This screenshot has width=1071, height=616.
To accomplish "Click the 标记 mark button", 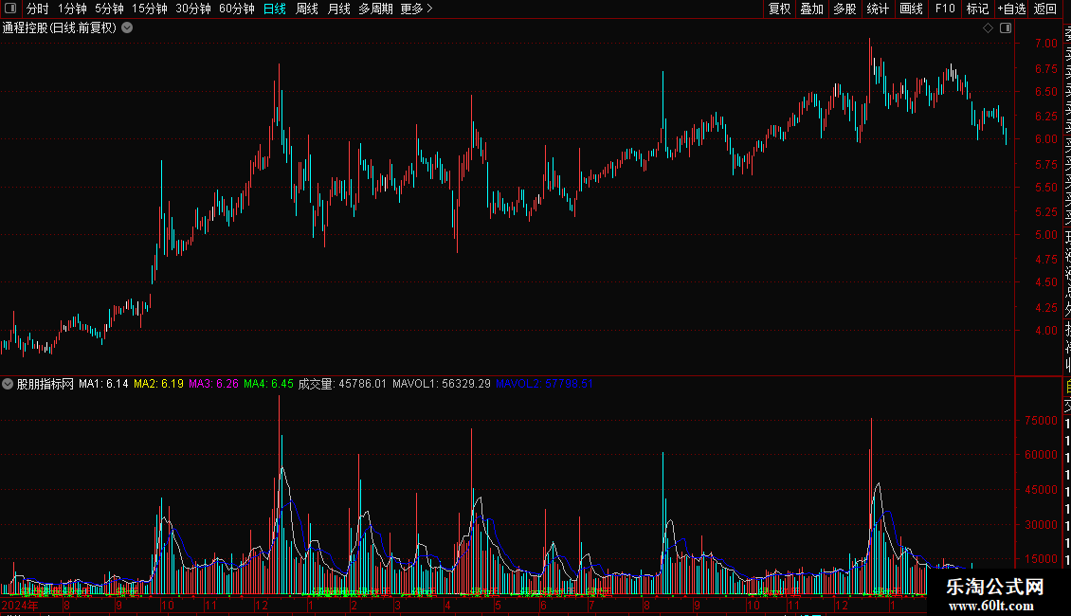I will [x=977, y=9].
